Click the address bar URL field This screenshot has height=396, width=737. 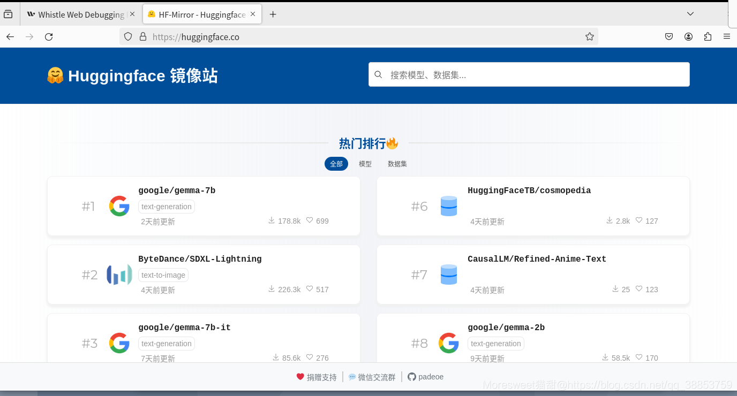(x=359, y=37)
